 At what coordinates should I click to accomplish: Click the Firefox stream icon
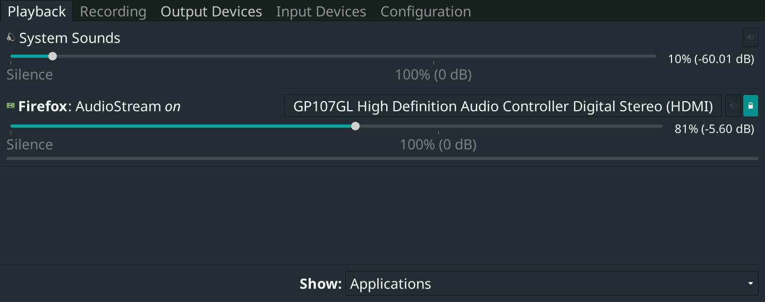click(x=11, y=106)
